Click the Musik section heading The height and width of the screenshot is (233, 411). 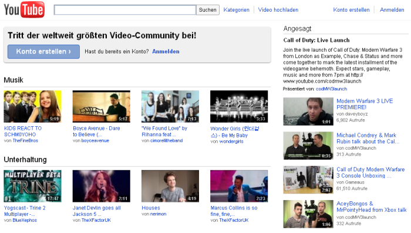tap(14, 80)
